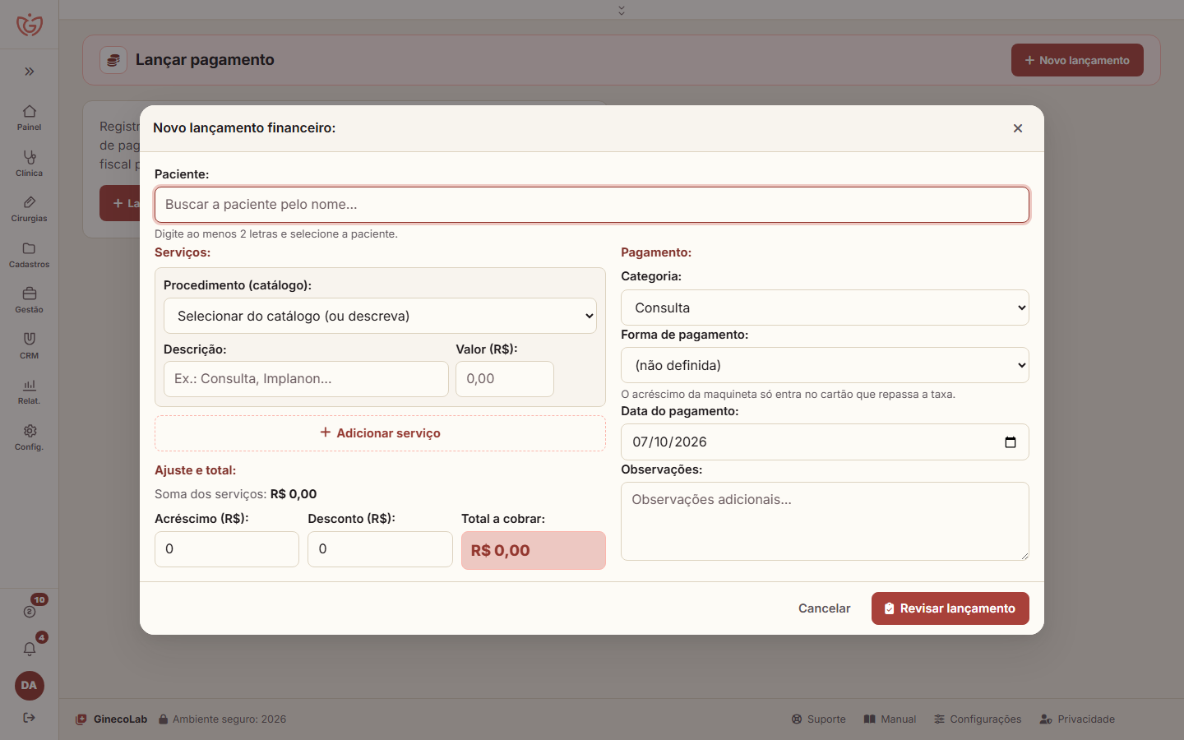Click the Descrição input field
Screen dimensions: 1184x740
(x=306, y=379)
